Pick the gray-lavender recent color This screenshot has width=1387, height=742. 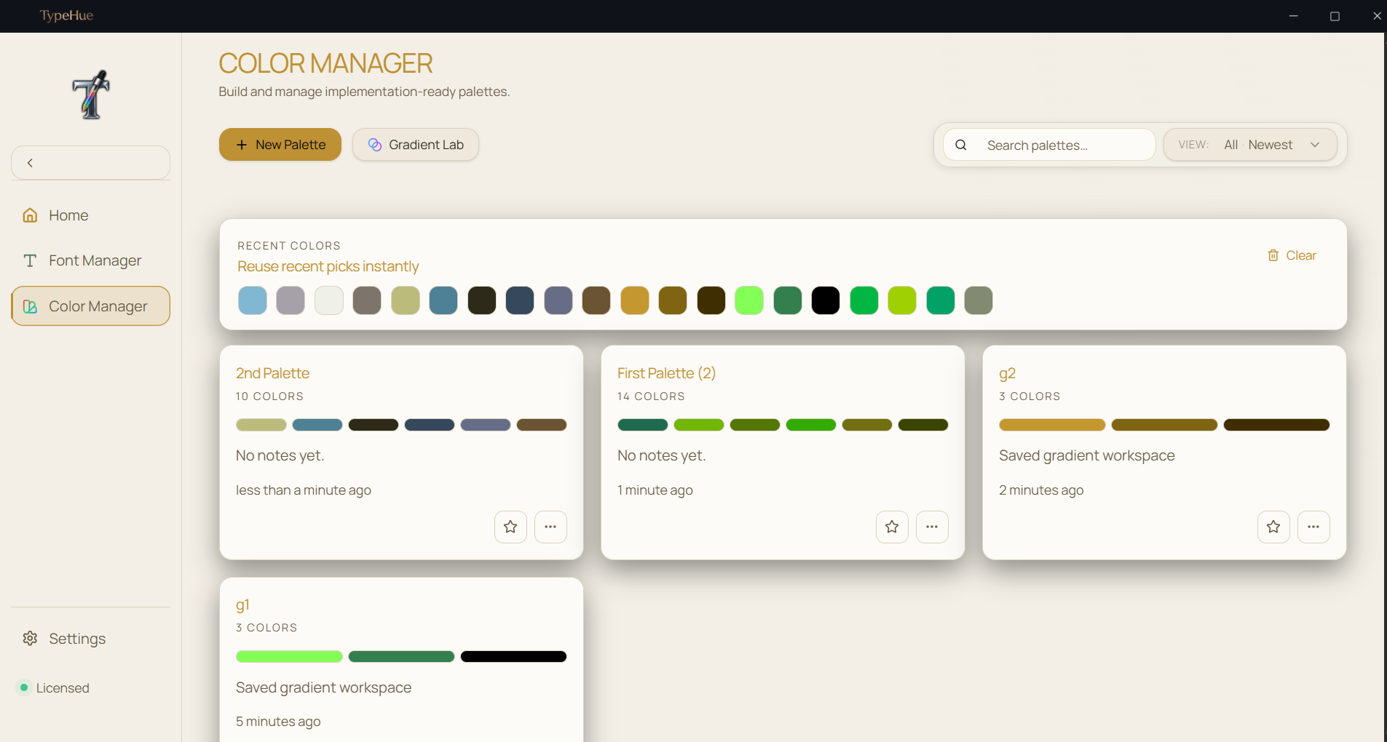pos(291,300)
